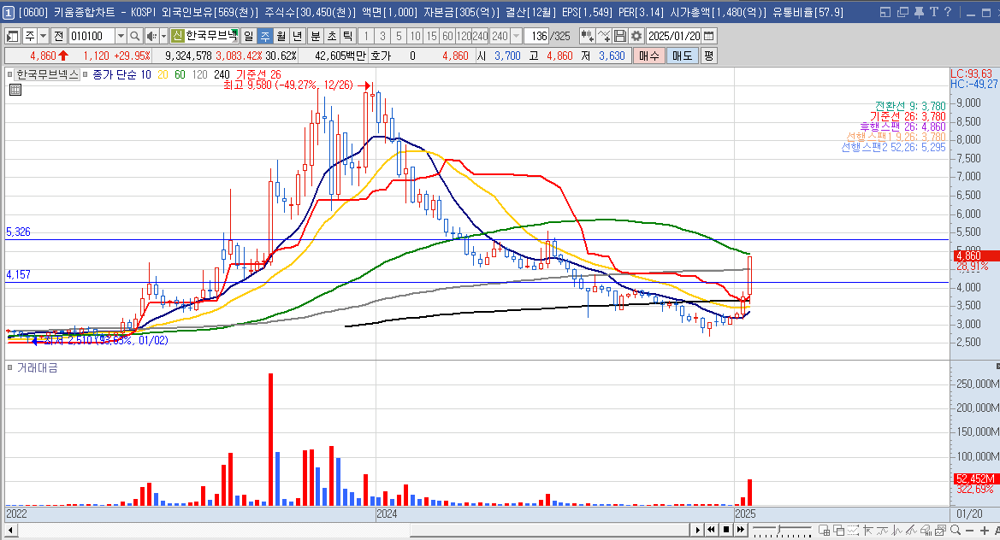
Task: Click the rewind button in replay controls
Action: coord(711,530)
